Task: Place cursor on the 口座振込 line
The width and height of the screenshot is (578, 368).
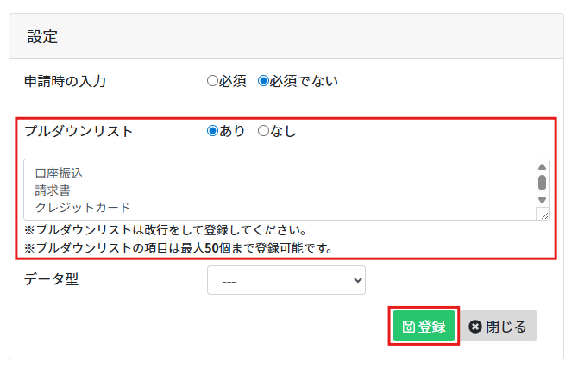Action: tap(59, 173)
